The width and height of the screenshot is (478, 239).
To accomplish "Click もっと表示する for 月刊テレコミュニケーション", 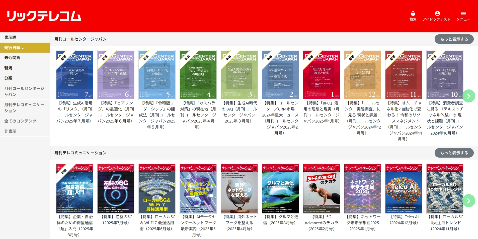I will tap(454, 153).
